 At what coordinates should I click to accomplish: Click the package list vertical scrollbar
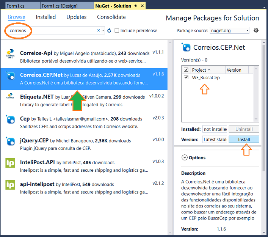[170, 138]
